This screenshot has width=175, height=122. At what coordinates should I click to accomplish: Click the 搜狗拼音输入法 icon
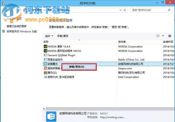click(46, 68)
